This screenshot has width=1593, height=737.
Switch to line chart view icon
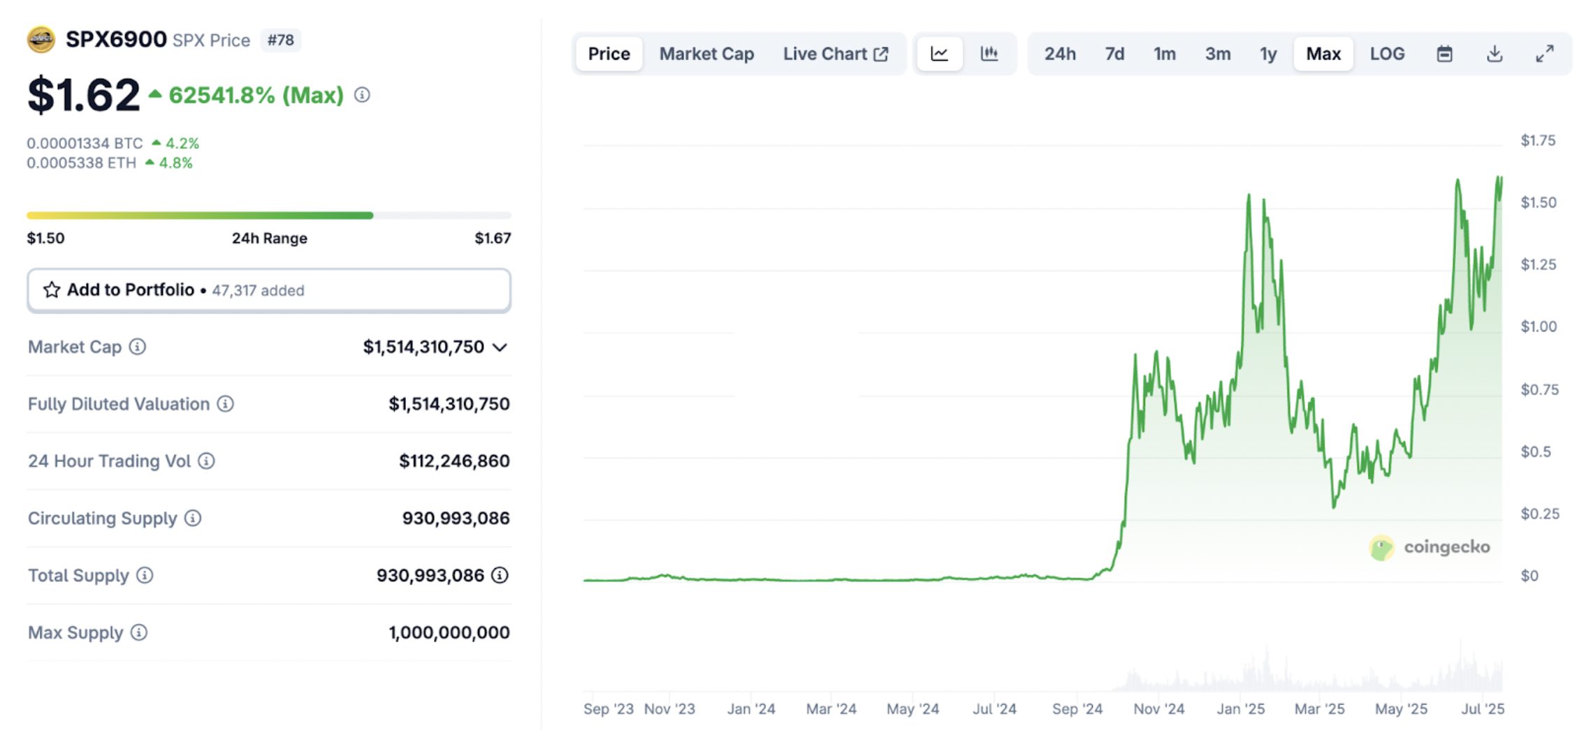click(939, 54)
